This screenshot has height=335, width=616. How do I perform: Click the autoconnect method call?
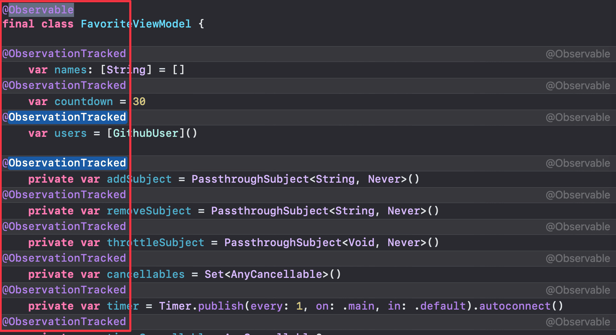515,306
